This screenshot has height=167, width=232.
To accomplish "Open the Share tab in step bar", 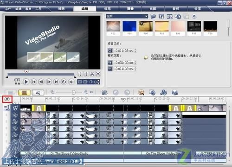I will coord(198,9).
